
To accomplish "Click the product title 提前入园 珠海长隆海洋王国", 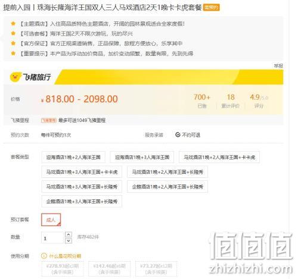I will pos(103,8).
